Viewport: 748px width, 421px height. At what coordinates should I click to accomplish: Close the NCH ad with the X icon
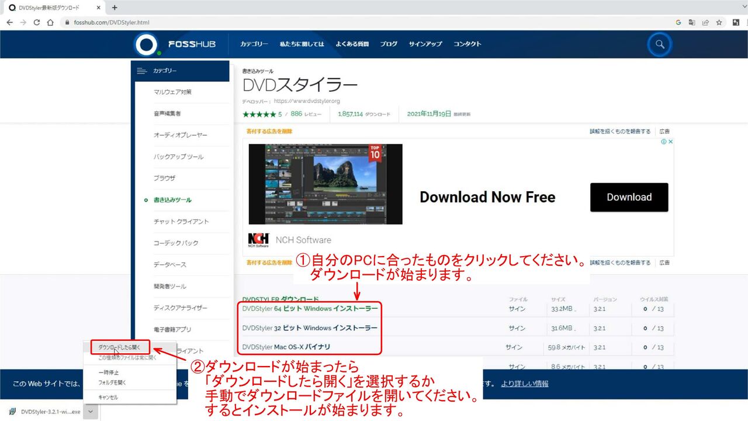(x=670, y=142)
